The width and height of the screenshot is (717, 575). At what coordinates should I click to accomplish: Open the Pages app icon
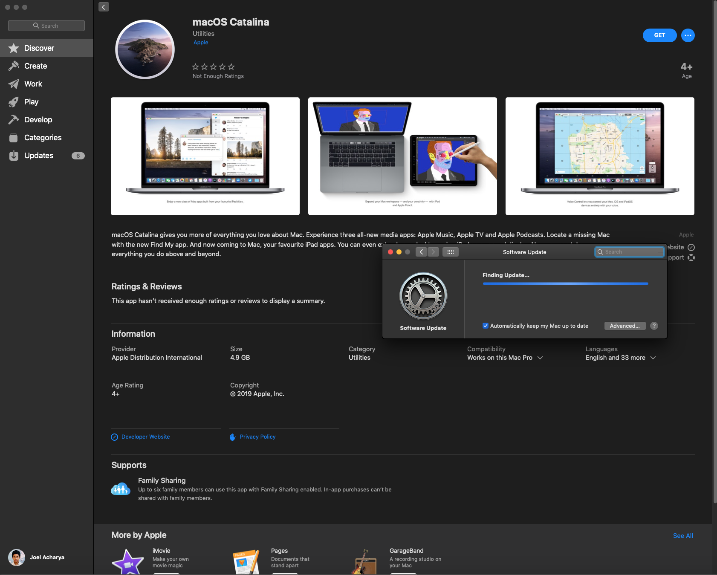246,562
